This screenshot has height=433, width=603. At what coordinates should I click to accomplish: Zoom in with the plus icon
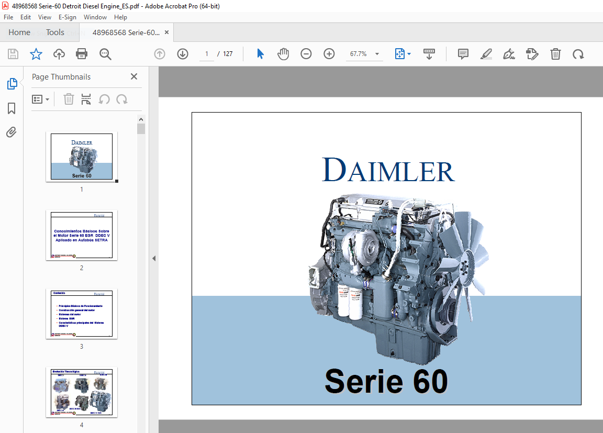click(329, 54)
